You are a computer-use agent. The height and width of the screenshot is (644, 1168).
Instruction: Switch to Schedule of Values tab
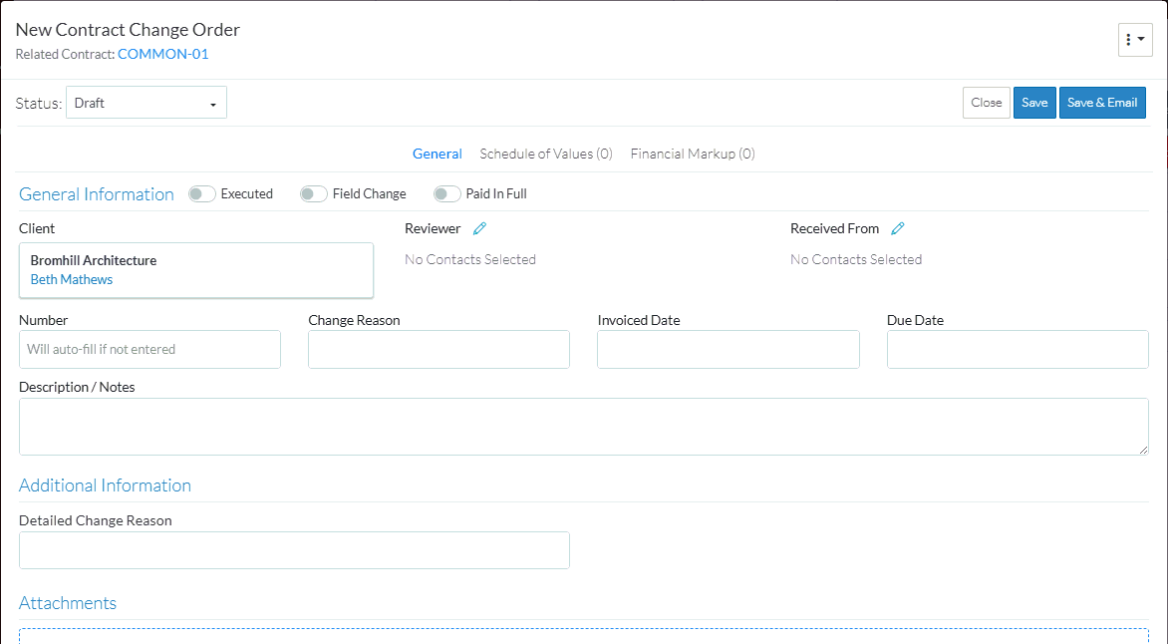tap(546, 154)
